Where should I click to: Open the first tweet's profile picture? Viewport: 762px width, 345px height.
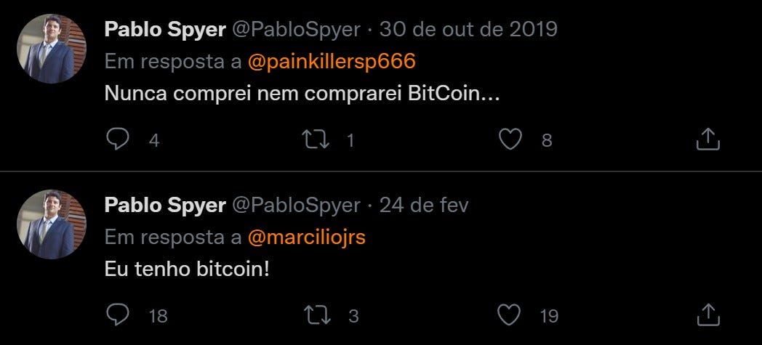tap(52, 49)
